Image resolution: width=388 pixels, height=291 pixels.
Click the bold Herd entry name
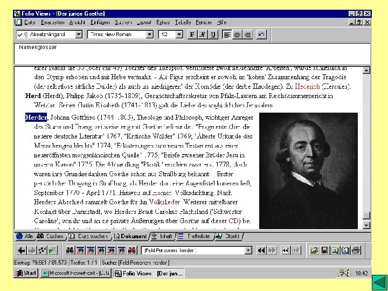33,96
